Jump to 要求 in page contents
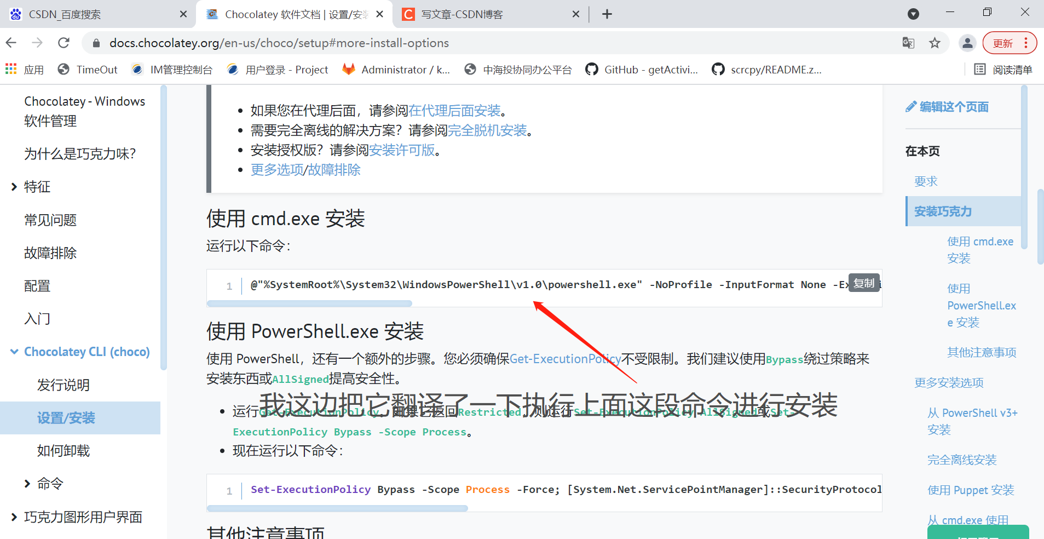1044x539 pixels. click(926, 181)
